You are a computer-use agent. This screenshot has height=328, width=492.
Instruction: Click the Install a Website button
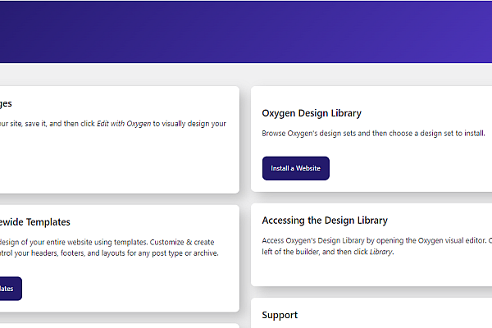tap(295, 168)
